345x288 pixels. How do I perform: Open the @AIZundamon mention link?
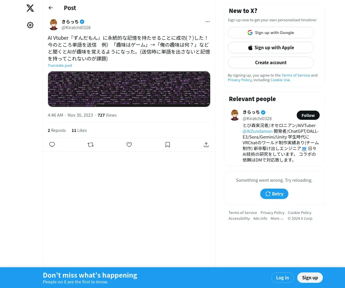point(258,131)
